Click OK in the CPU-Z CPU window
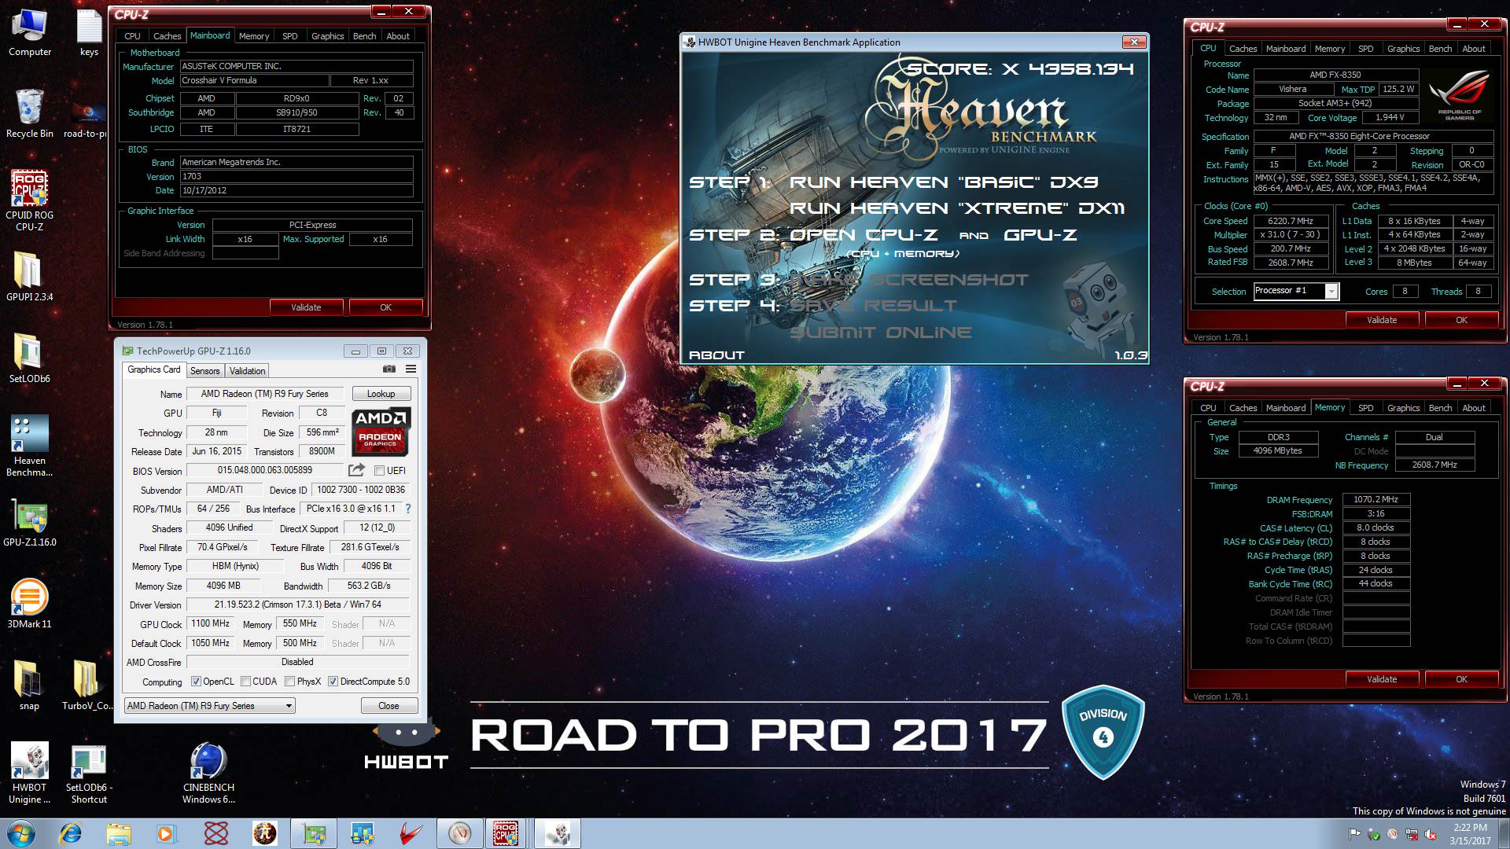The height and width of the screenshot is (849, 1510). [x=1461, y=320]
